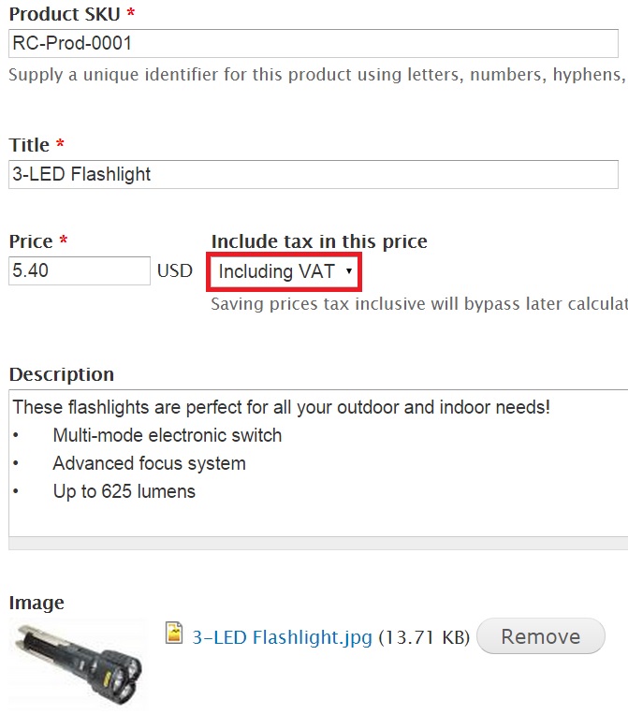Screen dimensions: 628x714
Task: Click the 'These flashlights are perfect' sentence
Action: (281, 407)
